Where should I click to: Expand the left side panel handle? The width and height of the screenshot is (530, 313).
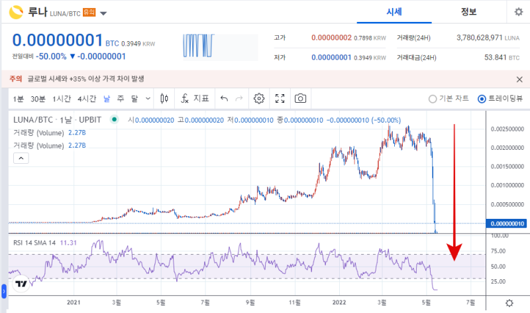(x=4, y=291)
